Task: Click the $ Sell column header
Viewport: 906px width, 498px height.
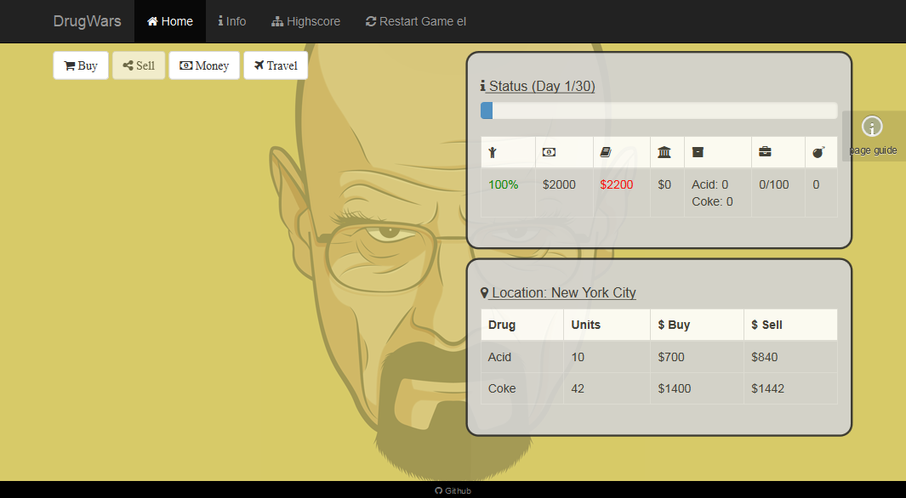Action: [x=790, y=325]
